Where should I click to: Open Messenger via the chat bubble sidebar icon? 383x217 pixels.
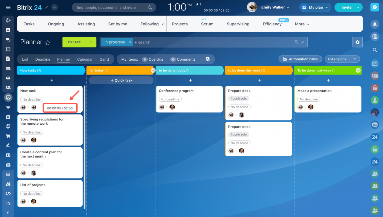[x=8, y=39]
